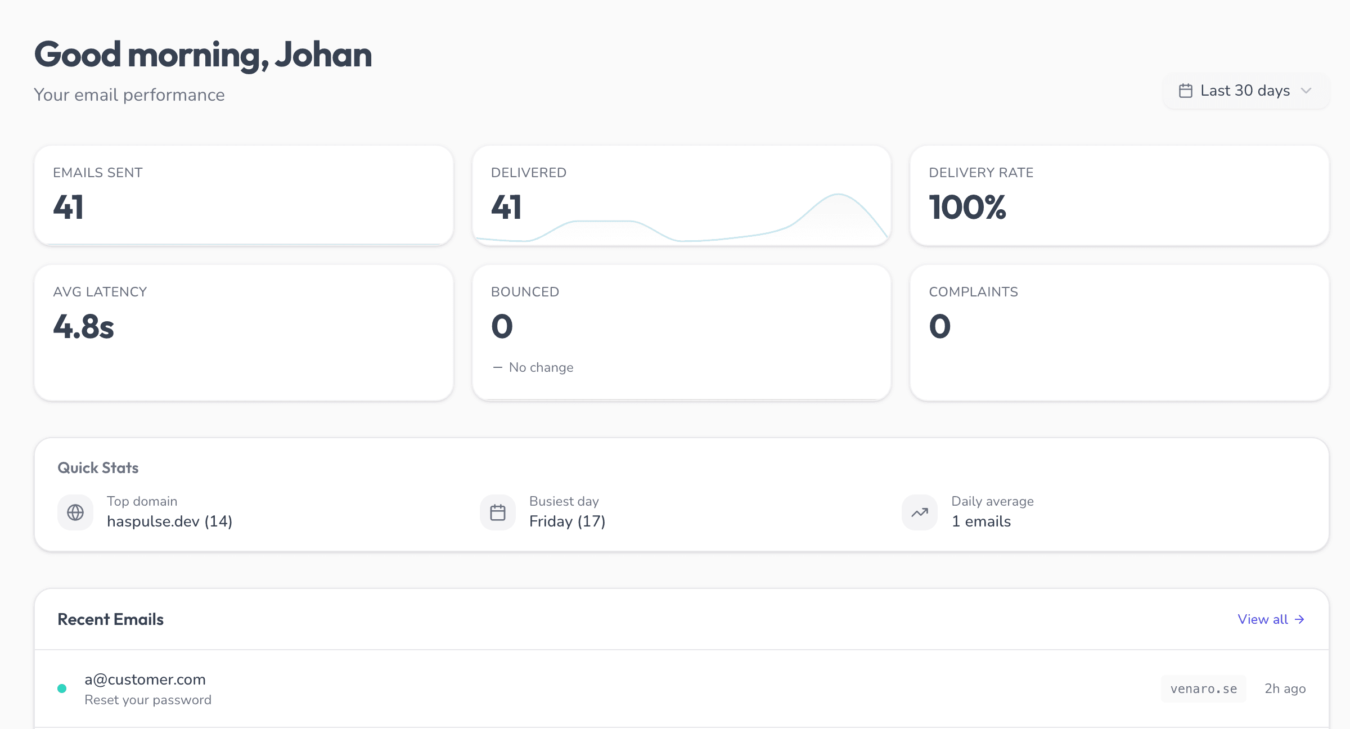Click the green delivery status dot on a@customer.com
Screen dimensions: 1350x729
coord(62,687)
